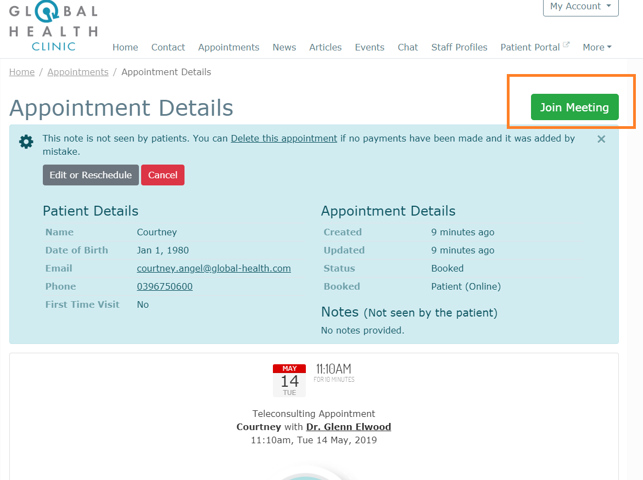Image resolution: width=643 pixels, height=480 pixels.
Task: Click the settings gear icon in note
Action: (x=26, y=142)
